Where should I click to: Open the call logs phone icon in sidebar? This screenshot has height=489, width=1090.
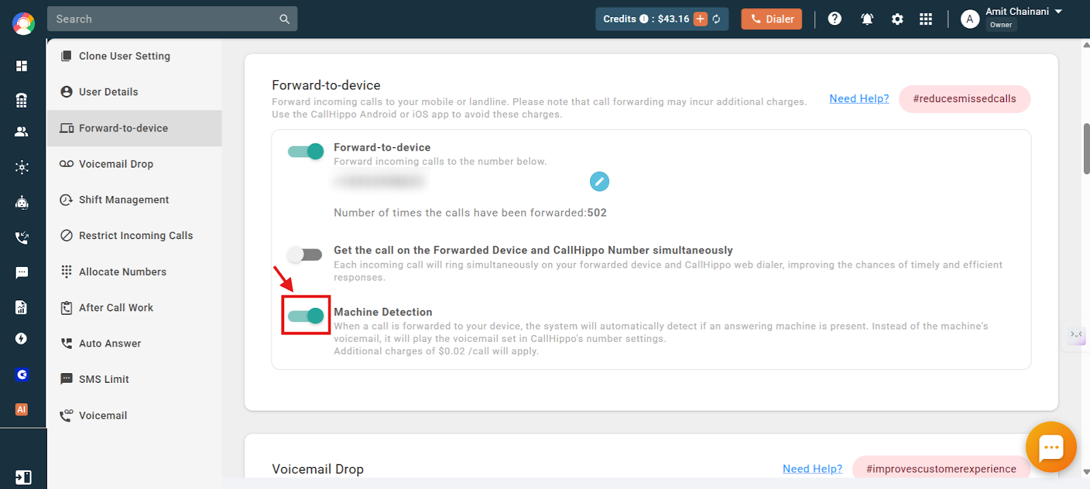pyautogui.click(x=22, y=238)
